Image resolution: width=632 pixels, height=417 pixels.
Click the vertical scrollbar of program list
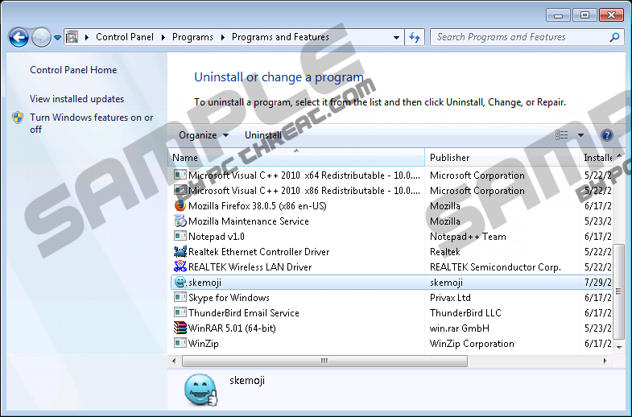coord(618,290)
